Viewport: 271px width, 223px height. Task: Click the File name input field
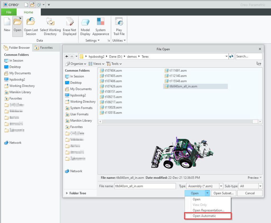click(145, 186)
